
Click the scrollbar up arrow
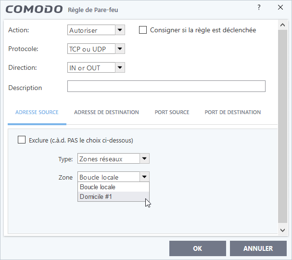click(x=282, y=25)
